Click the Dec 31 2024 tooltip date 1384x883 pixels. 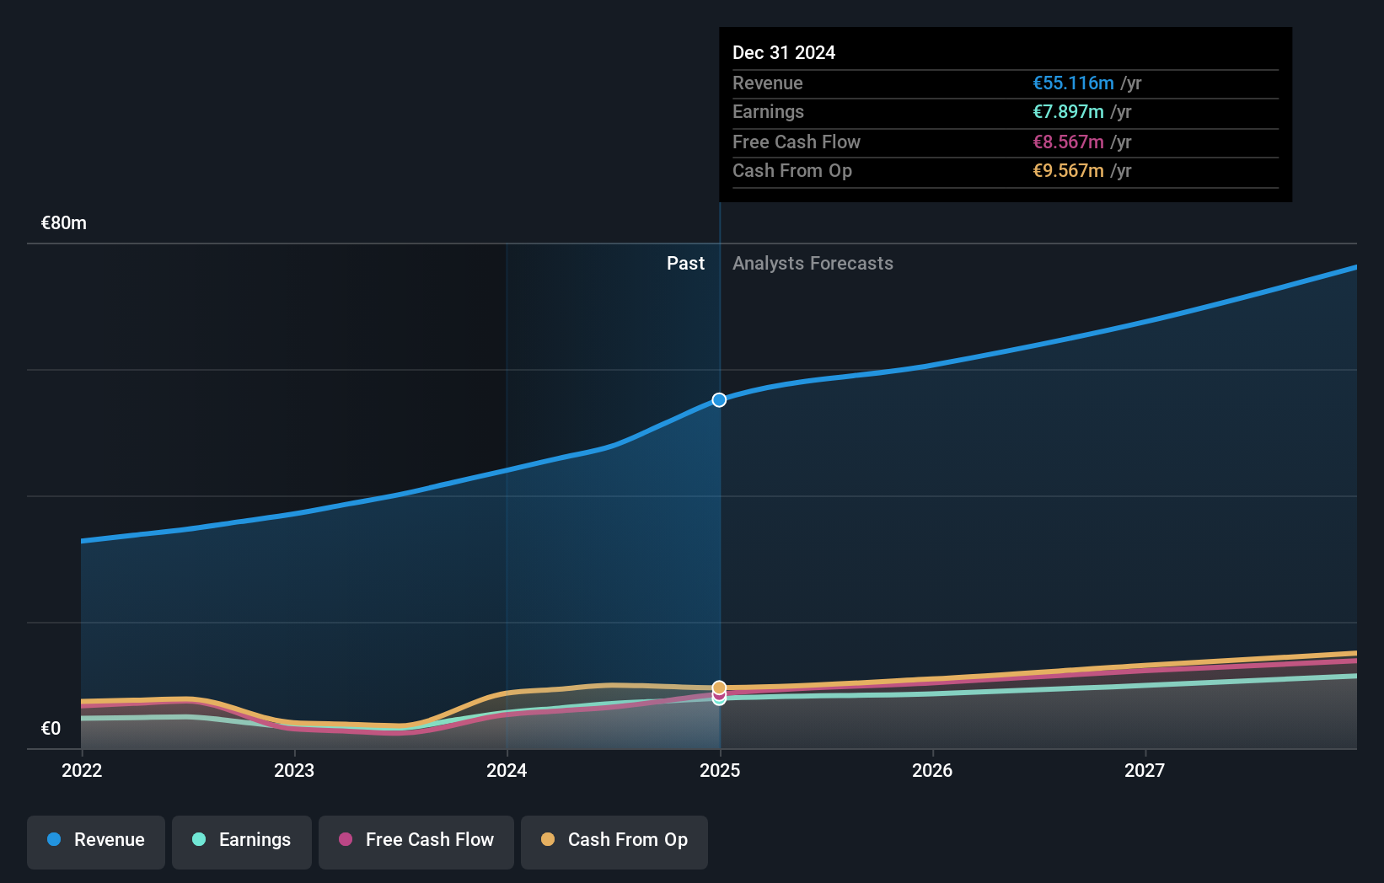784,53
